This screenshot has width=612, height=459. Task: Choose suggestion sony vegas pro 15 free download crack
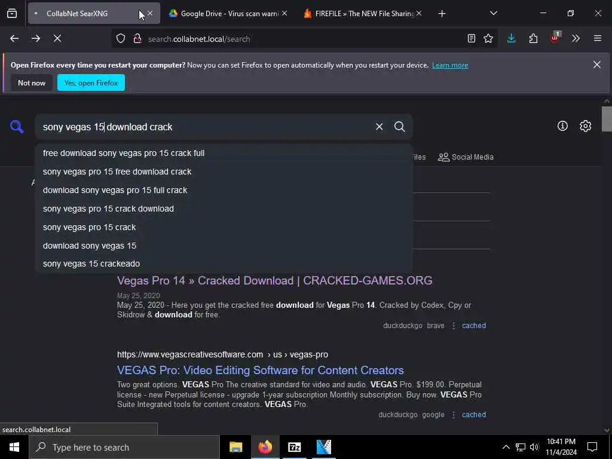pos(224,172)
